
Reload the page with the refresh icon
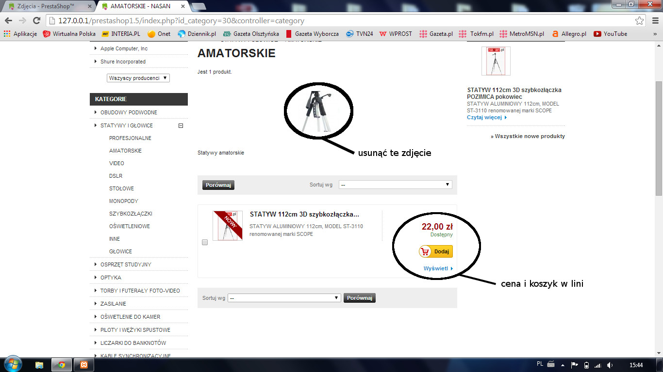(36, 21)
